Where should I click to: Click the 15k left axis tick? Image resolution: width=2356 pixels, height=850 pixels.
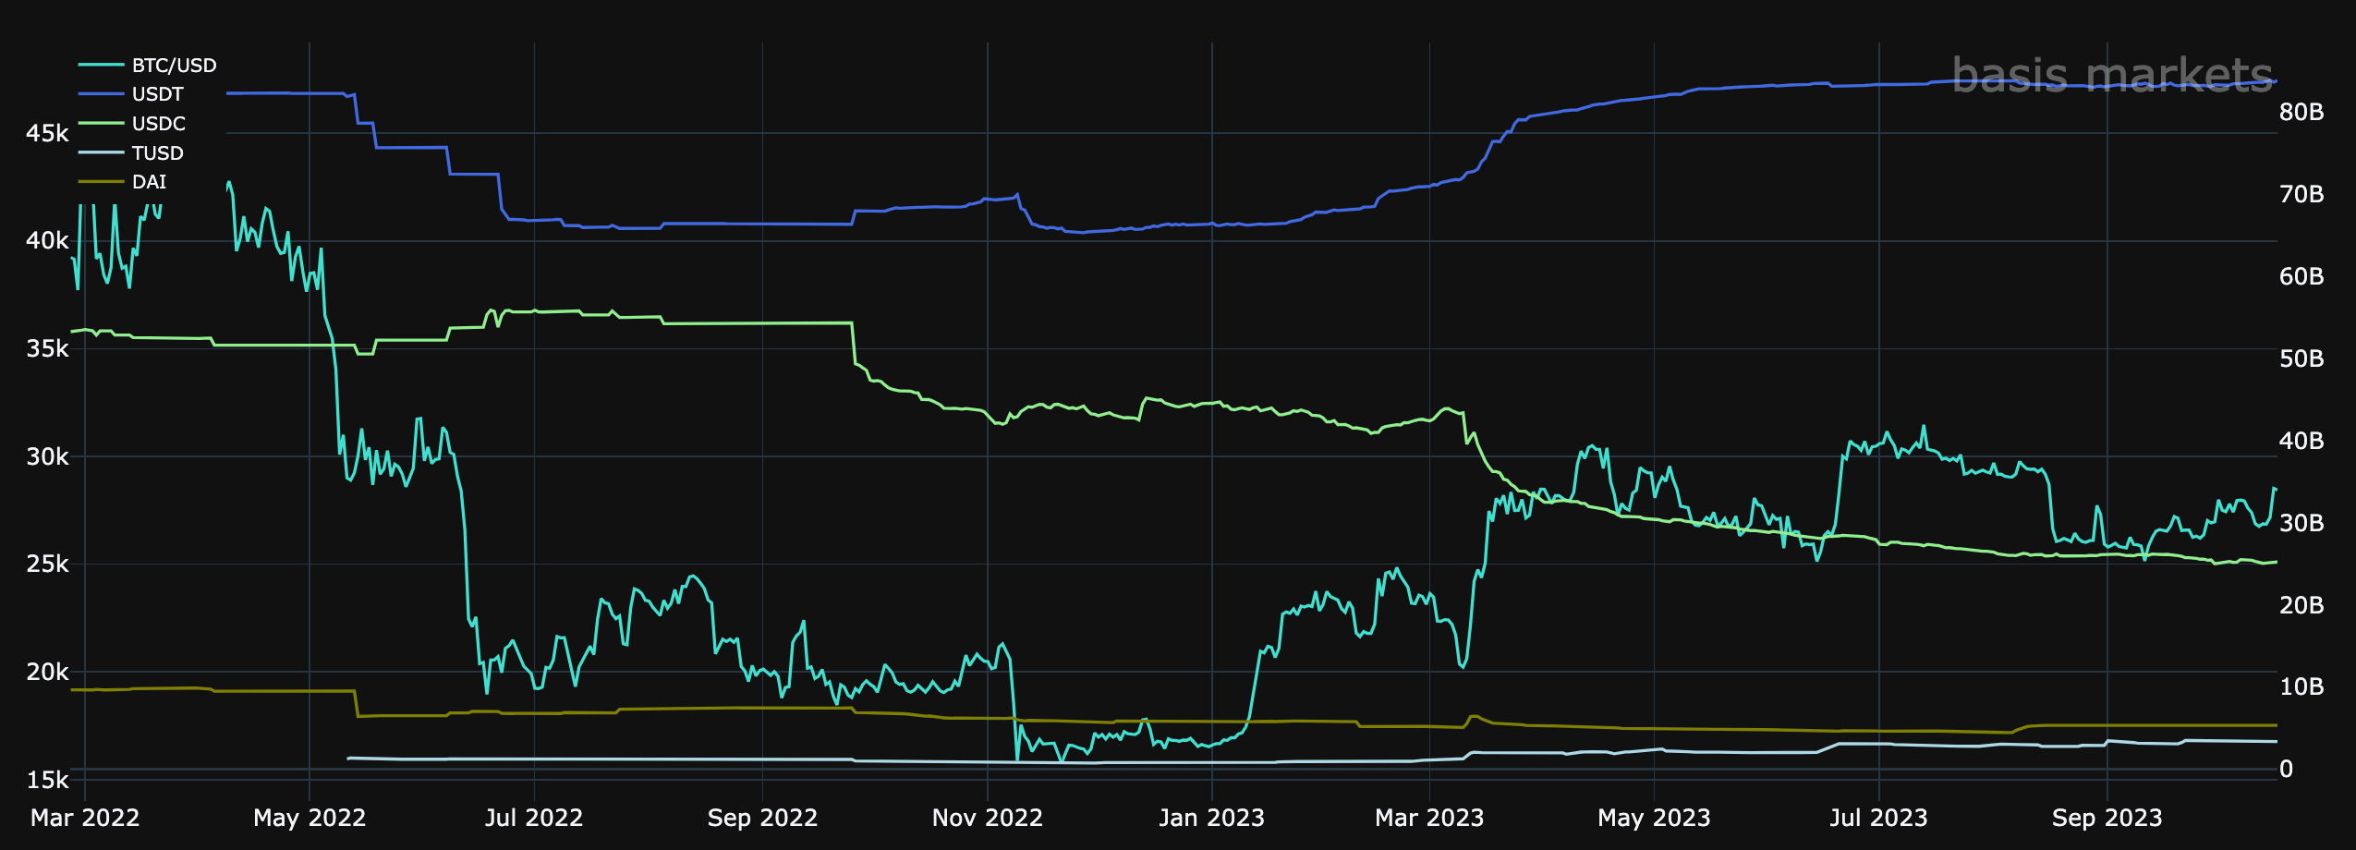click(x=47, y=780)
